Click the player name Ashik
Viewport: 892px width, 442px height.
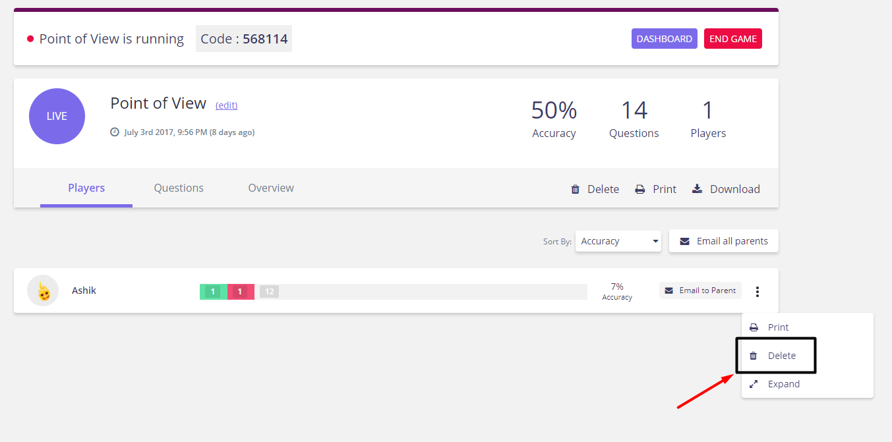[x=84, y=290]
